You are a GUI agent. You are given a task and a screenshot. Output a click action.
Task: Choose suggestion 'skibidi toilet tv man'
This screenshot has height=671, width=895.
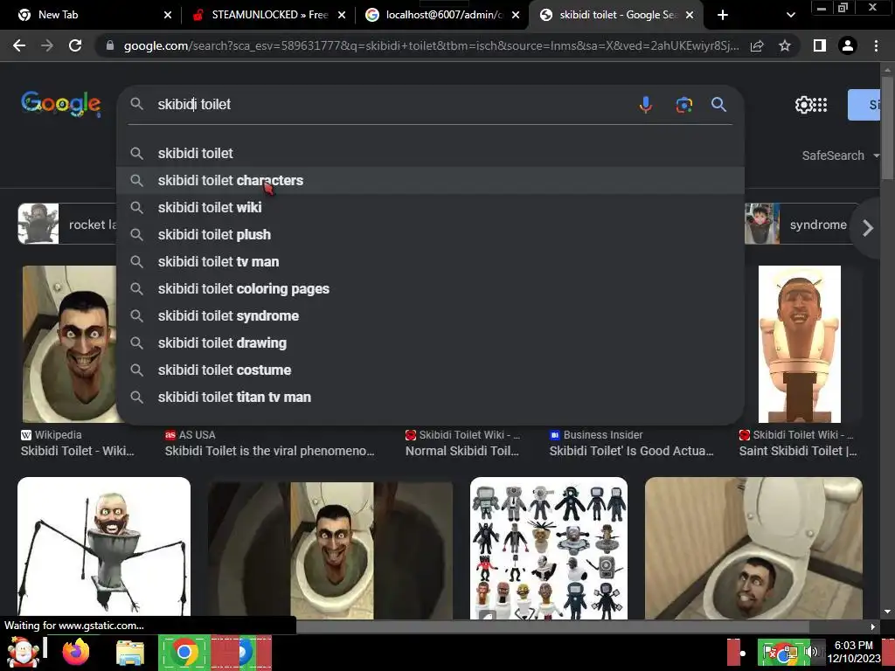tap(430, 262)
